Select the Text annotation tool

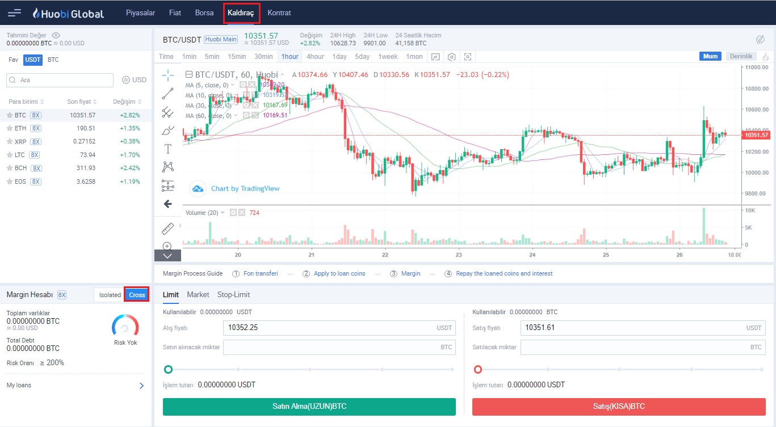pos(167,149)
